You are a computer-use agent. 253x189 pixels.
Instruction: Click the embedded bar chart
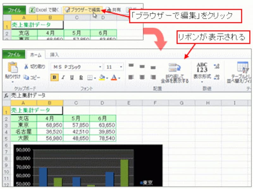88,166
